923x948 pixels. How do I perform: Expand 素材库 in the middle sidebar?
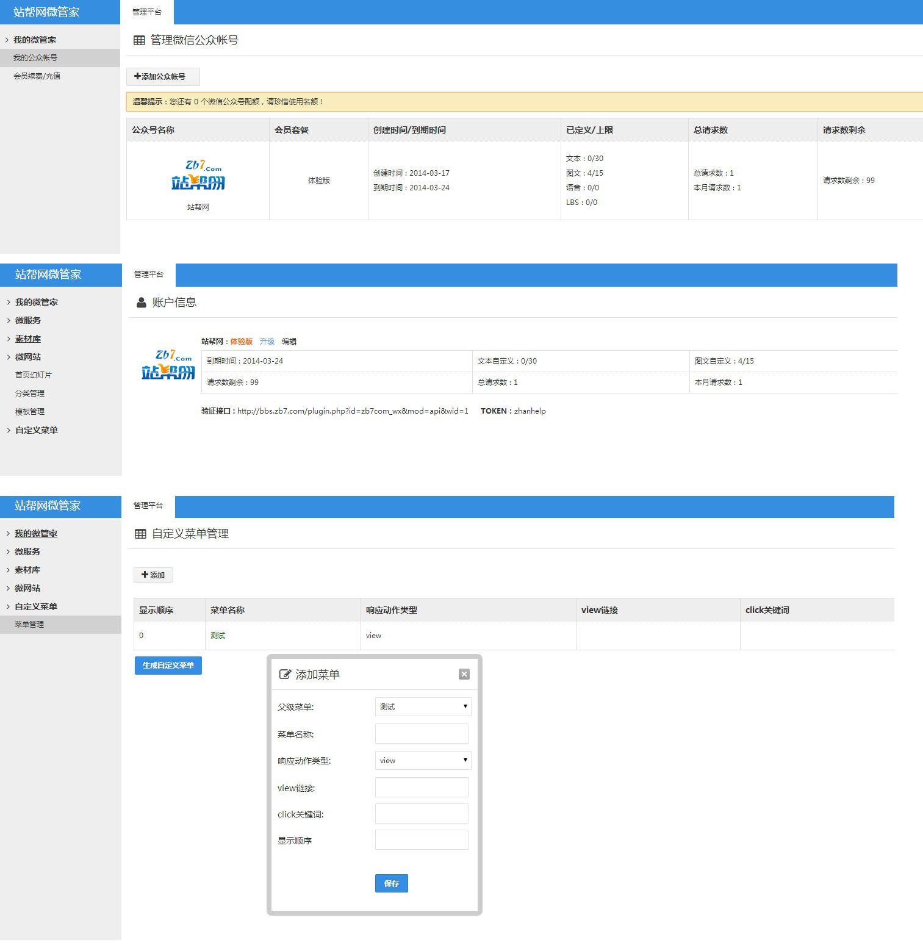[x=28, y=339]
